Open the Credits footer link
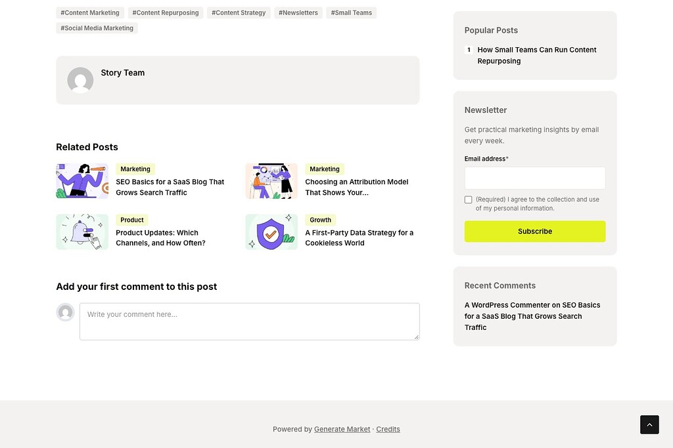This screenshot has height=448, width=673. pos(388,429)
